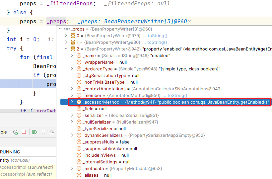272x179 pixels.
Task: Expand the _accessorMethod row
Action: coord(72,102)
